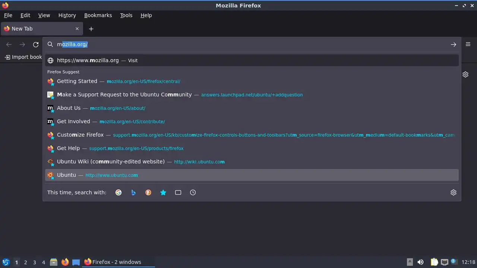Open the Getting Started bookmark suggestion

(252, 81)
